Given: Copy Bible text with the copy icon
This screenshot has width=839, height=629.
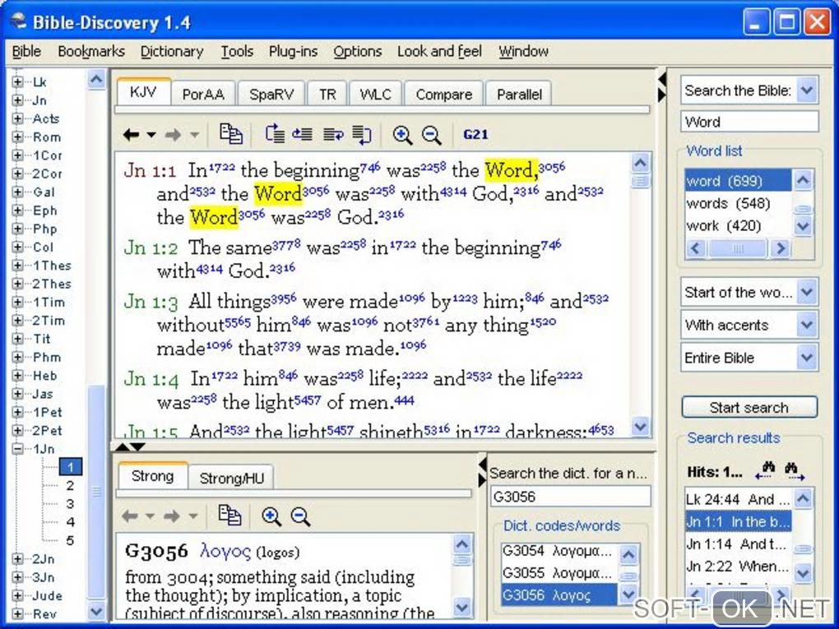Looking at the screenshot, I should [x=230, y=134].
